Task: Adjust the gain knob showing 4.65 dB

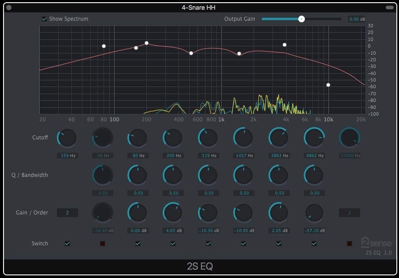Action: point(173,212)
